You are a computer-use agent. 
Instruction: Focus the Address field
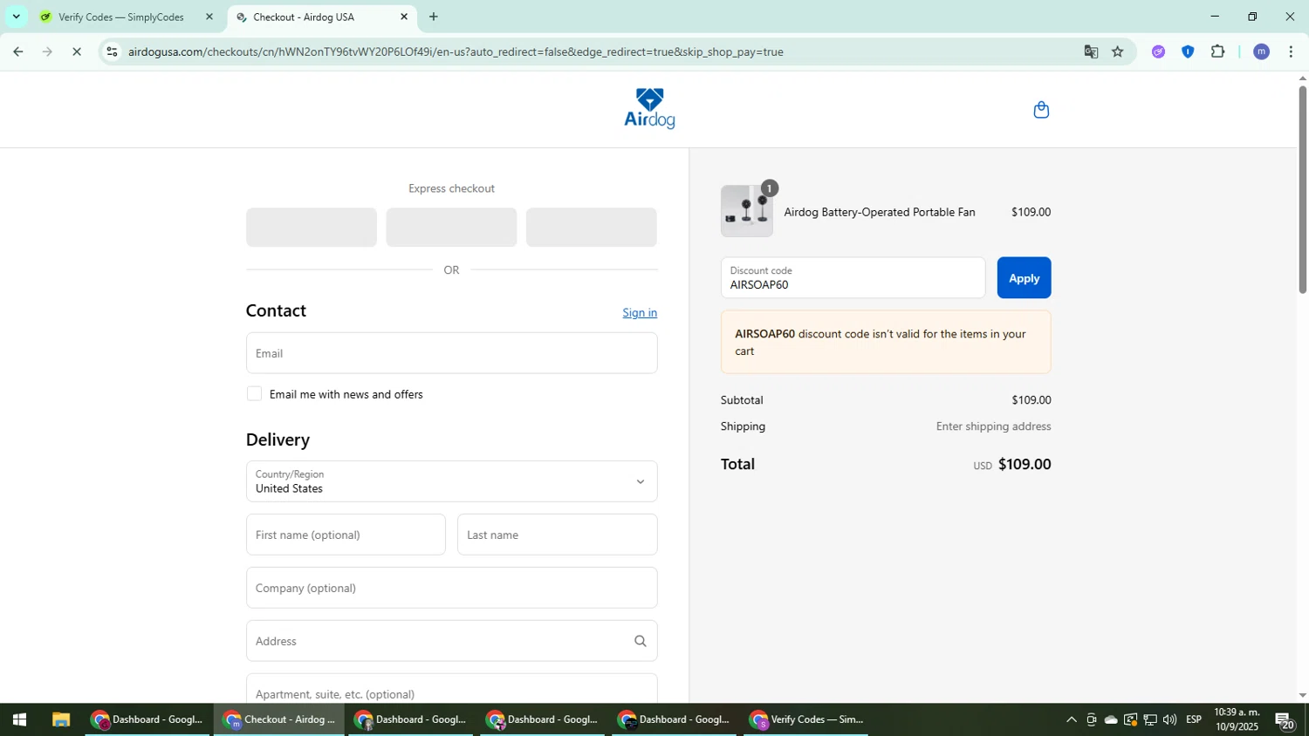[451, 641]
